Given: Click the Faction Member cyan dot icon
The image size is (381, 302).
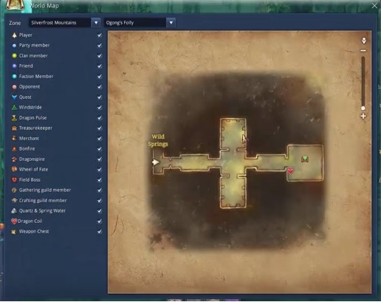Looking at the screenshot, I should 14,77.
